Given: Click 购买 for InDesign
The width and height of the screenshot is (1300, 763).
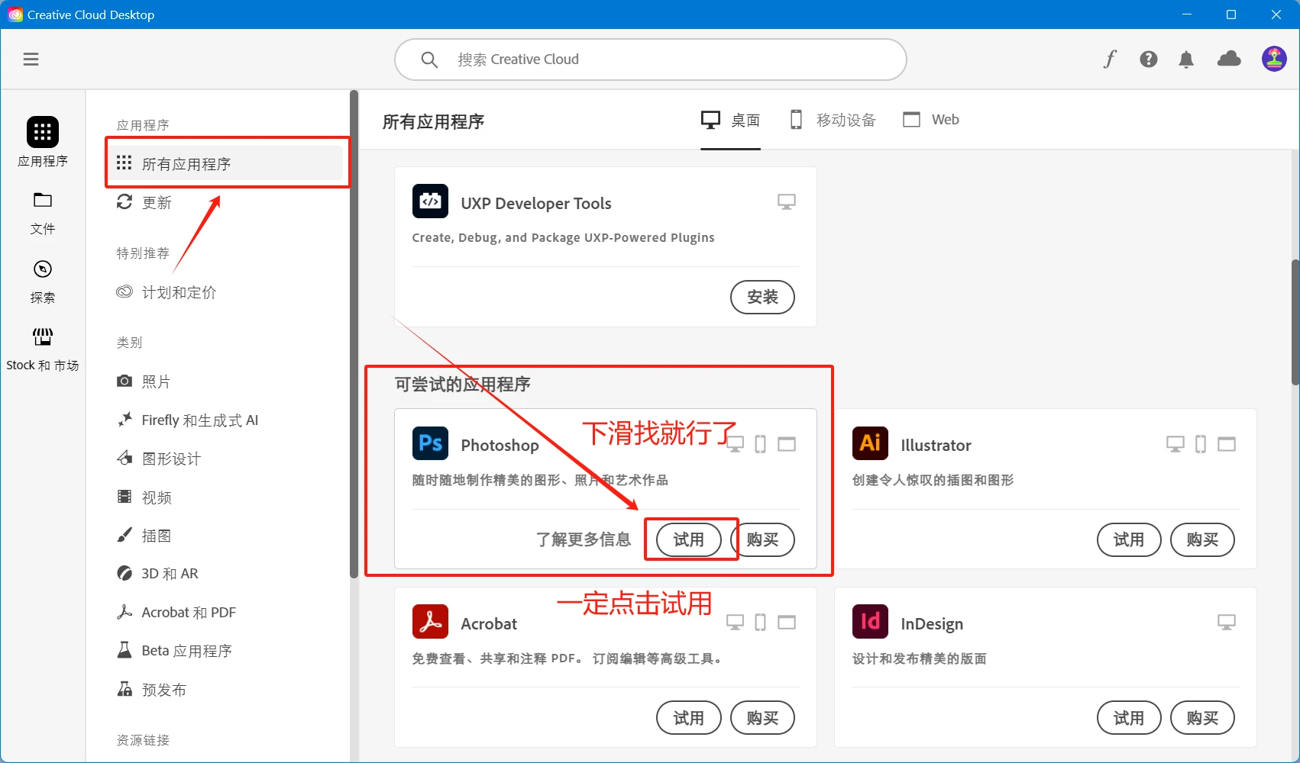Looking at the screenshot, I should coord(1202,718).
